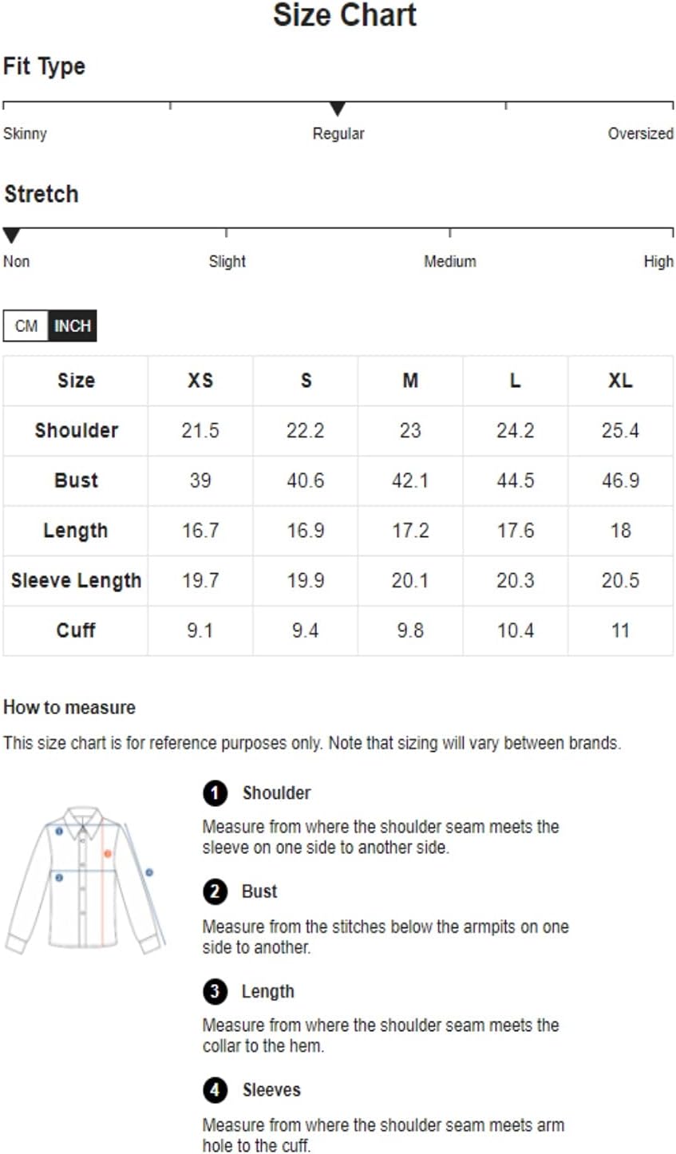Select the XS size column header
Screen dimensions: 676x1154
(200, 381)
